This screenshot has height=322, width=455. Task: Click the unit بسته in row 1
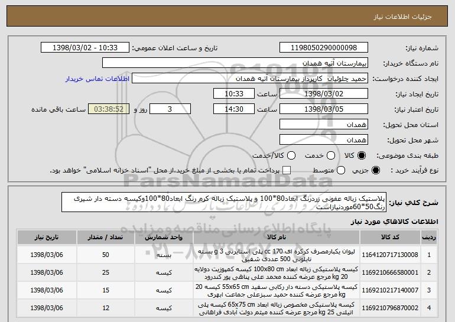164,255
